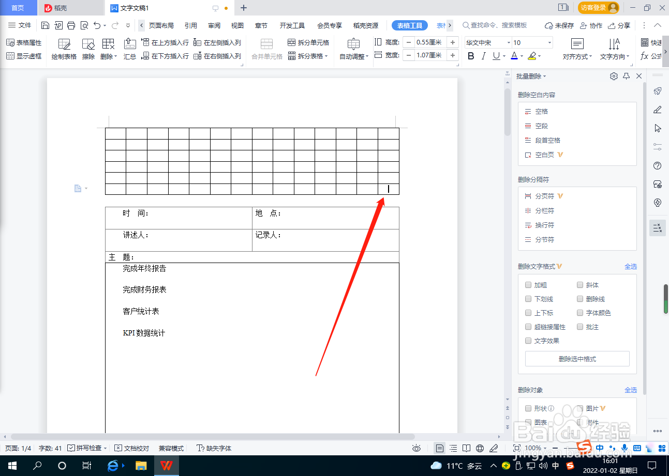Open the 表格属性 dialog
The height and width of the screenshot is (476, 669).
pyautogui.click(x=24, y=42)
